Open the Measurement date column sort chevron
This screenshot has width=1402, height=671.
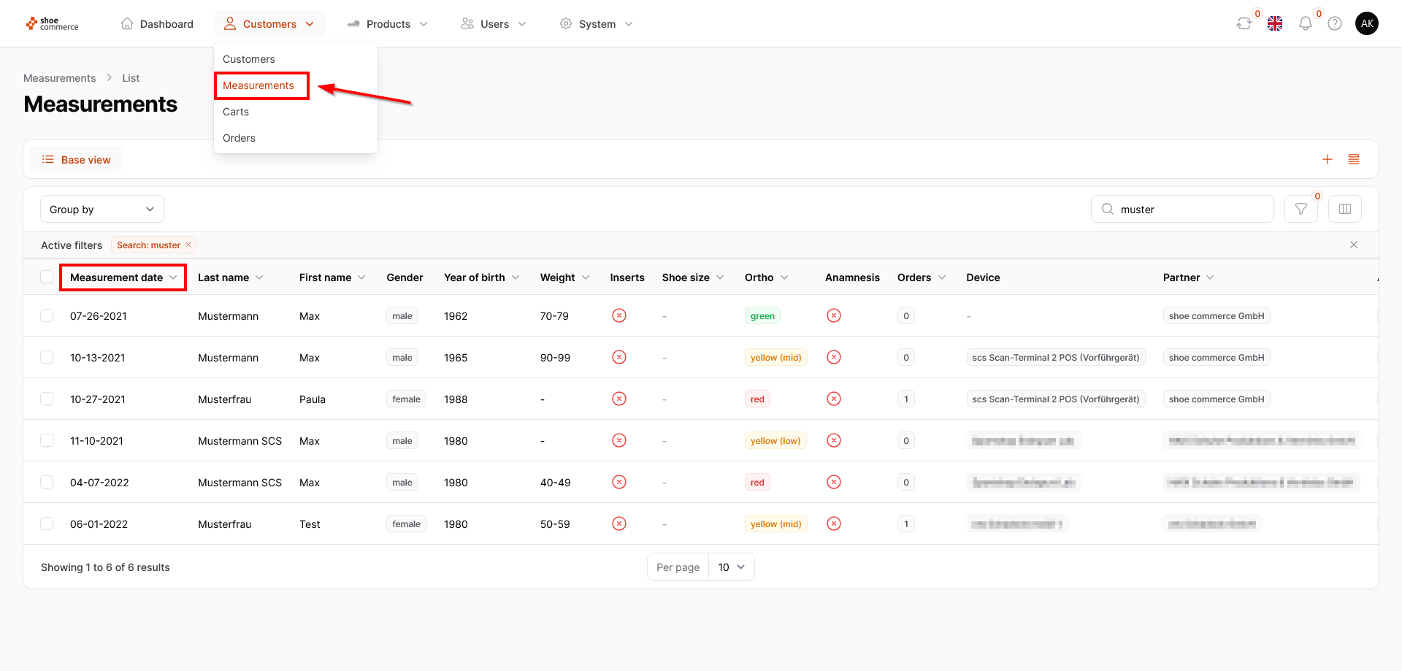pyautogui.click(x=173, y=277)
